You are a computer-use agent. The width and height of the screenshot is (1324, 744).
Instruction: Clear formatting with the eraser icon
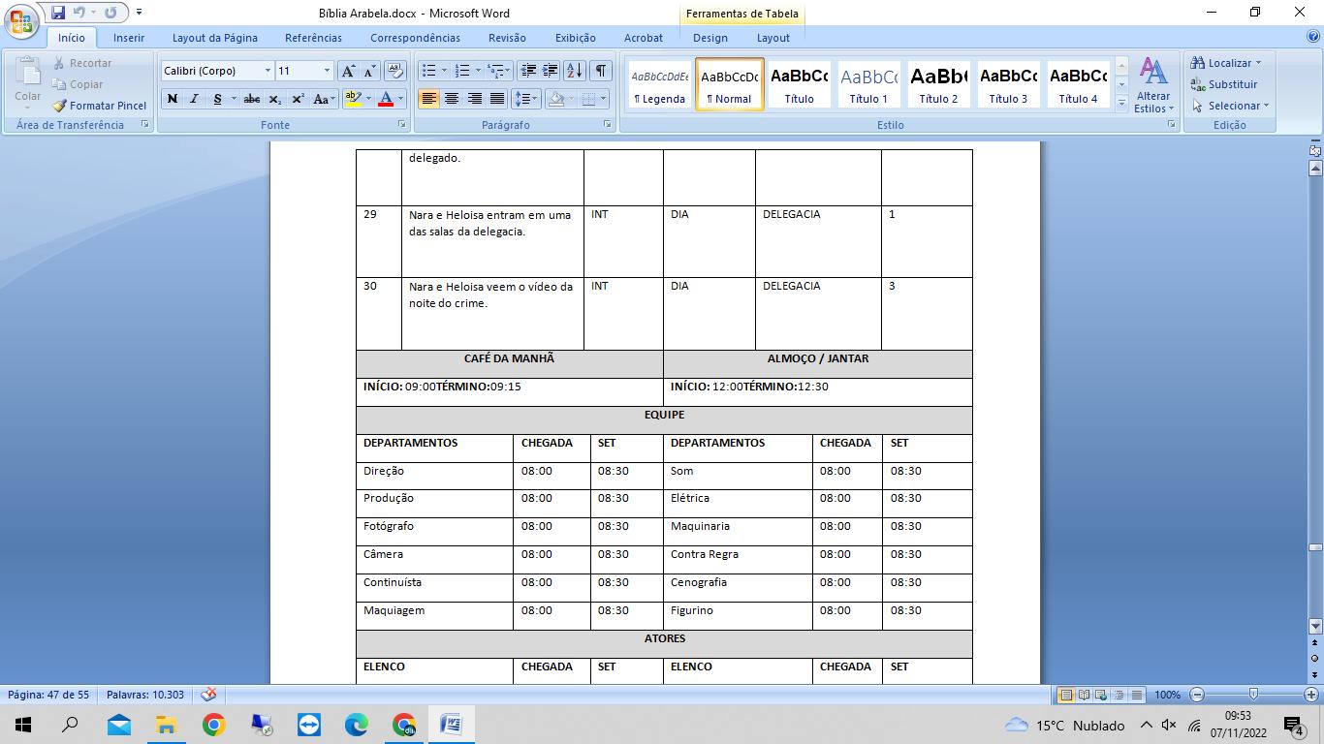click(394, 71)
